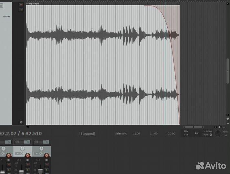Click the BPM 120 tempo field
Screen dimensions: 230x174
[186, 133]
